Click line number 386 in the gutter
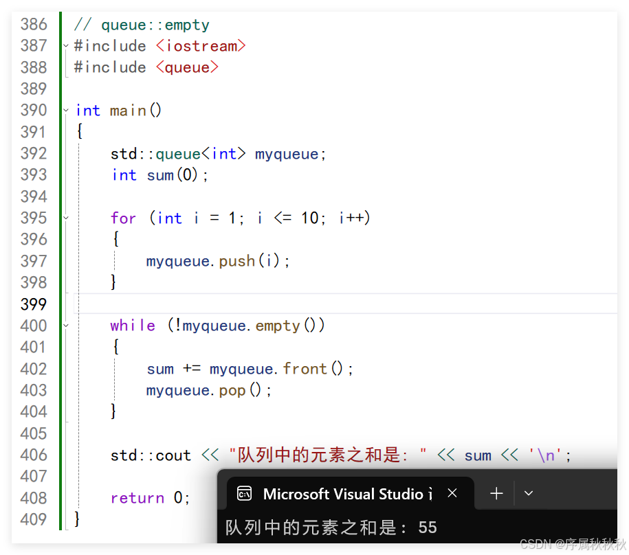The height and width of the screenshot is (555, 629). pos(34,25)
